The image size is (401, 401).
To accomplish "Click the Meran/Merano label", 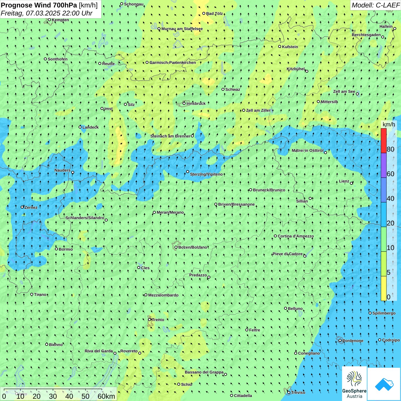I will tap(170, 212).
